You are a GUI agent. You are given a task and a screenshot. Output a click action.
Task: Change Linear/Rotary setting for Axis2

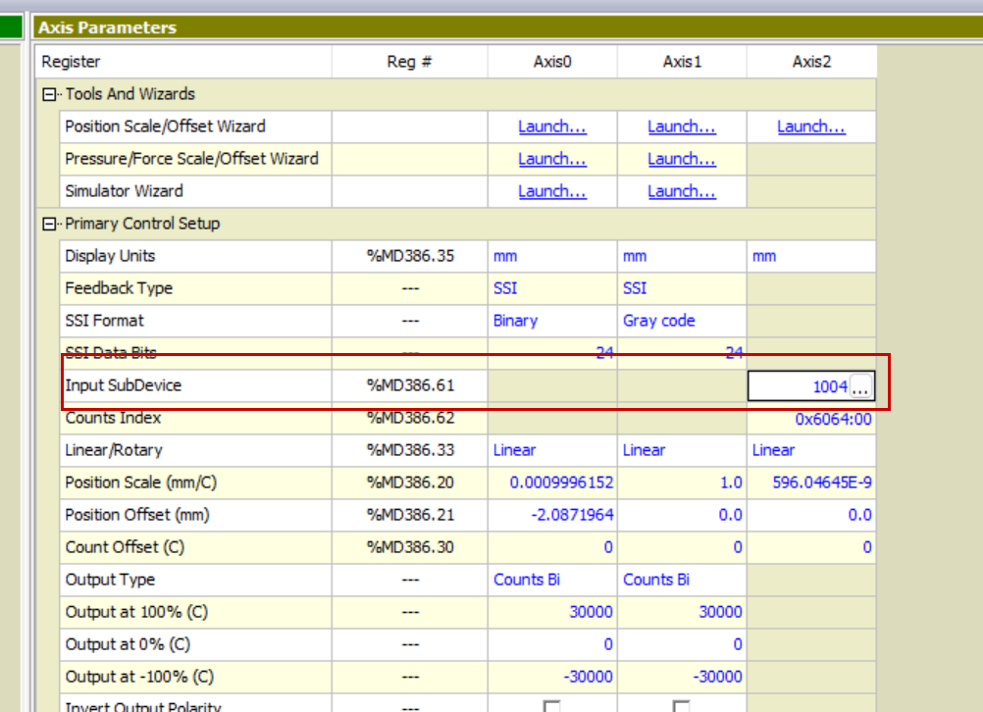coord(811,451)
